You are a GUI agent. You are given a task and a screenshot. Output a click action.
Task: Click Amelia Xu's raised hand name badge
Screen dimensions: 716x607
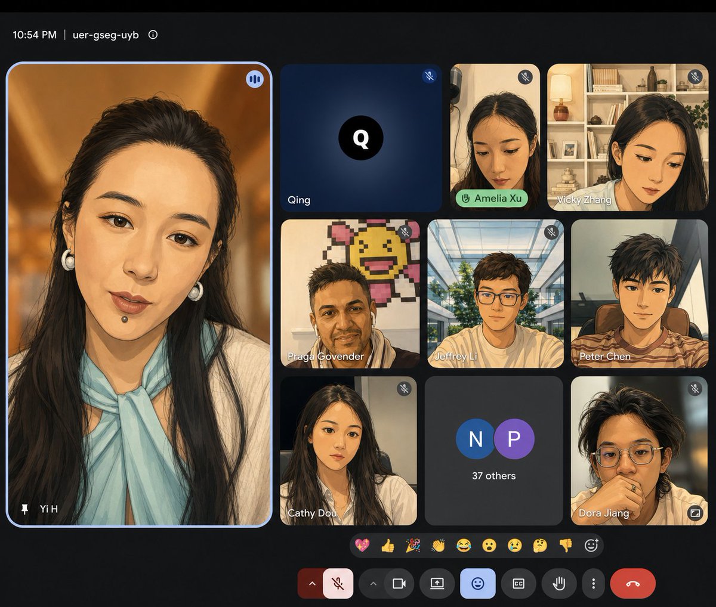pos(492,199)
